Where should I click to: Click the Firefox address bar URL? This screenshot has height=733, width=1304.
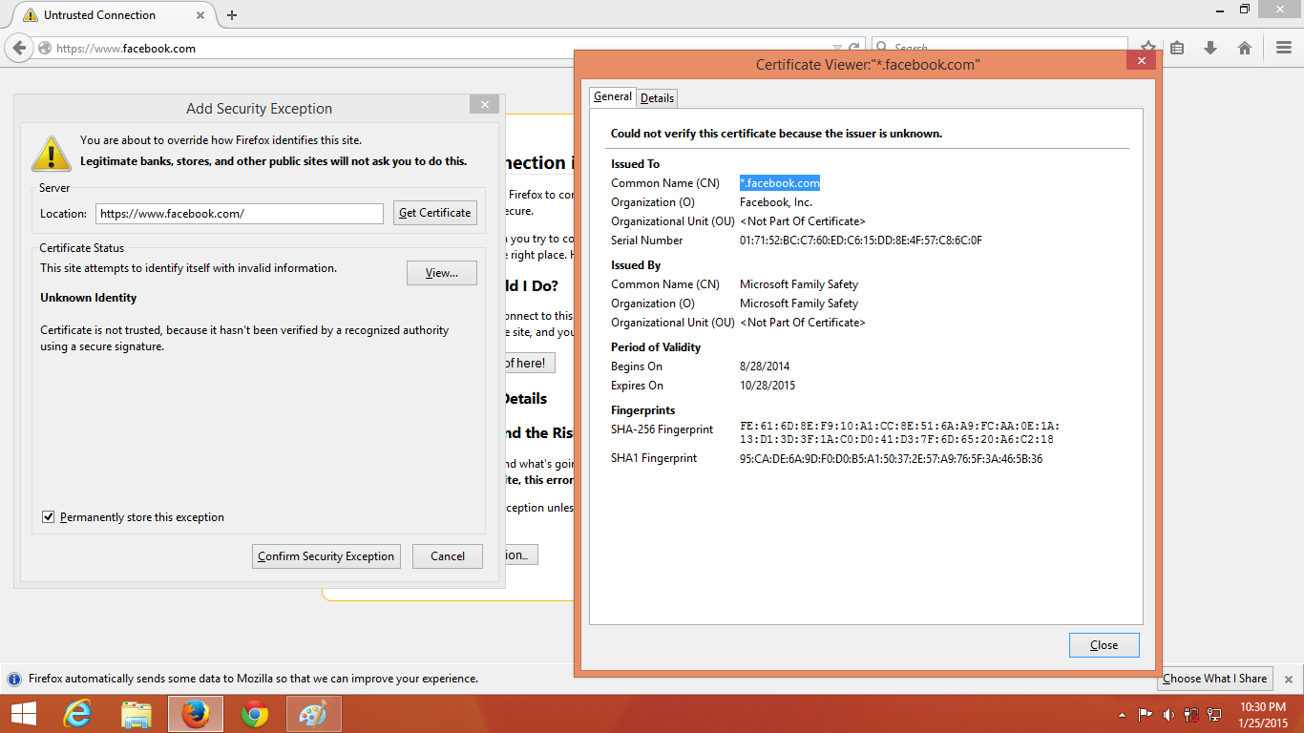tap(126, 49)
